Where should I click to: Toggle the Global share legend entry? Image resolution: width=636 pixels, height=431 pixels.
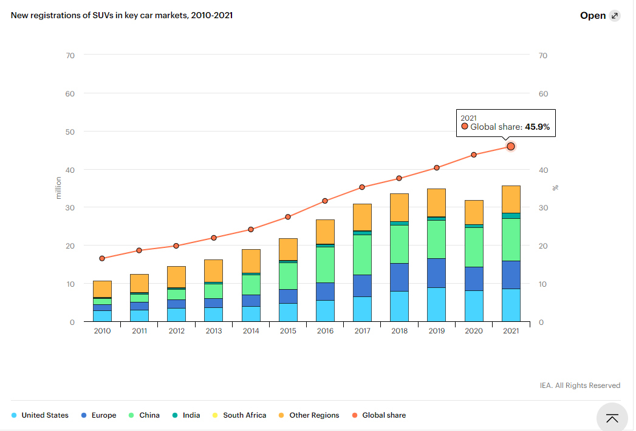(379, 415)
